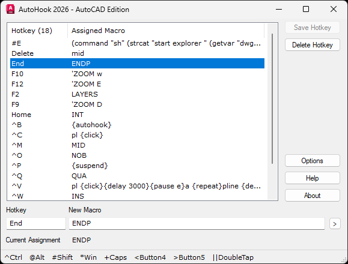Click the AutoHook app icon in title bar

click(x=10, y=10)
